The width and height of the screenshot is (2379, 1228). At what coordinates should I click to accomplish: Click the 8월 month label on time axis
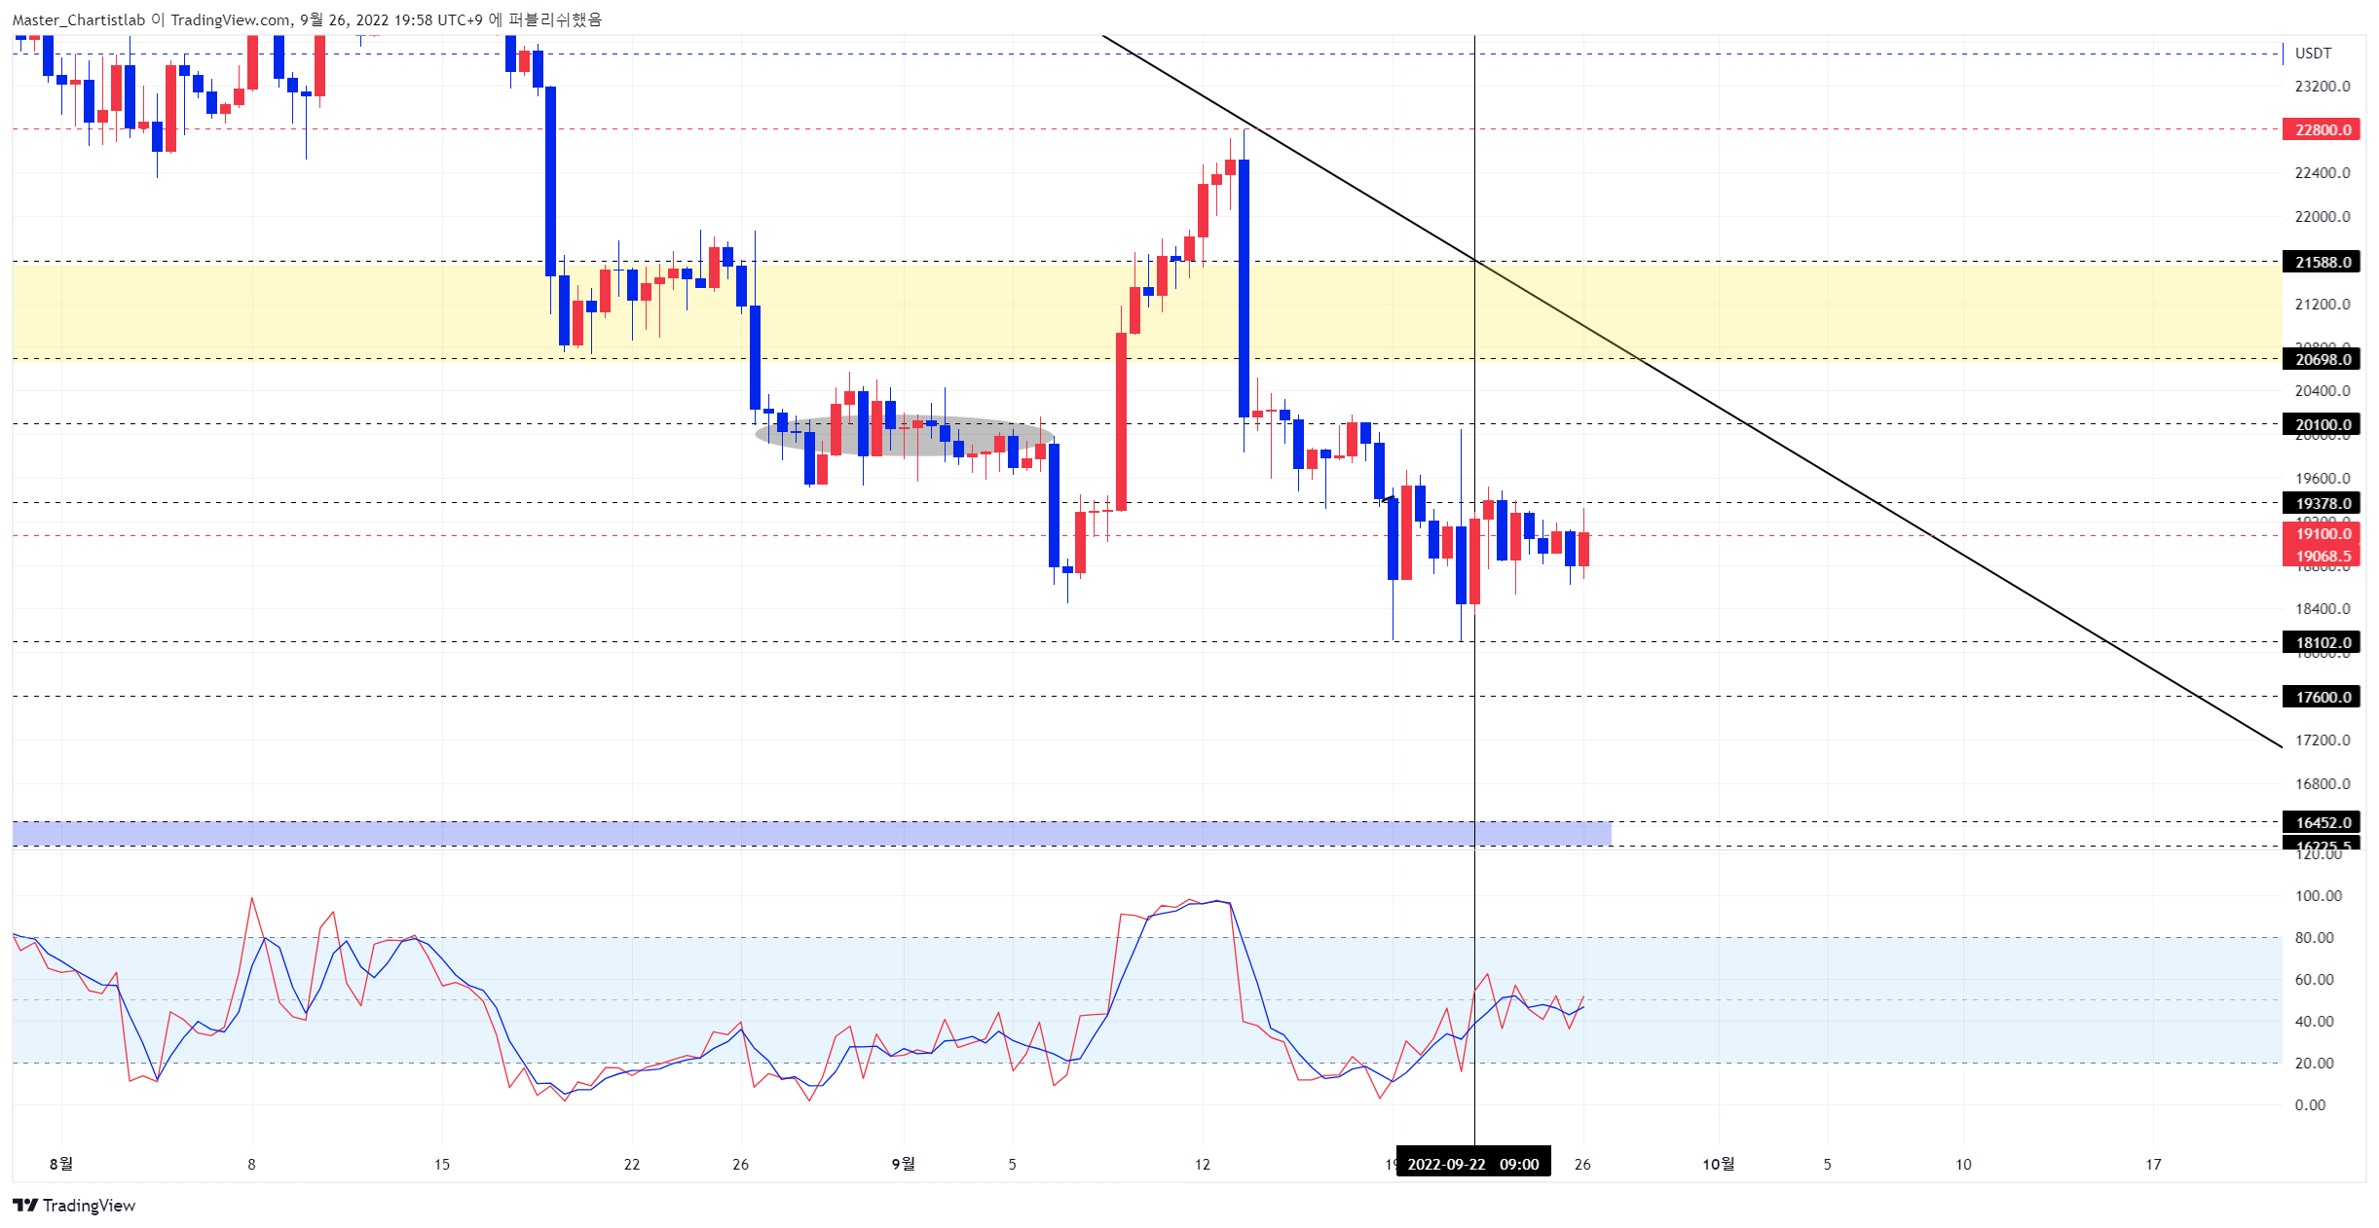click(x=60, y=1164)
